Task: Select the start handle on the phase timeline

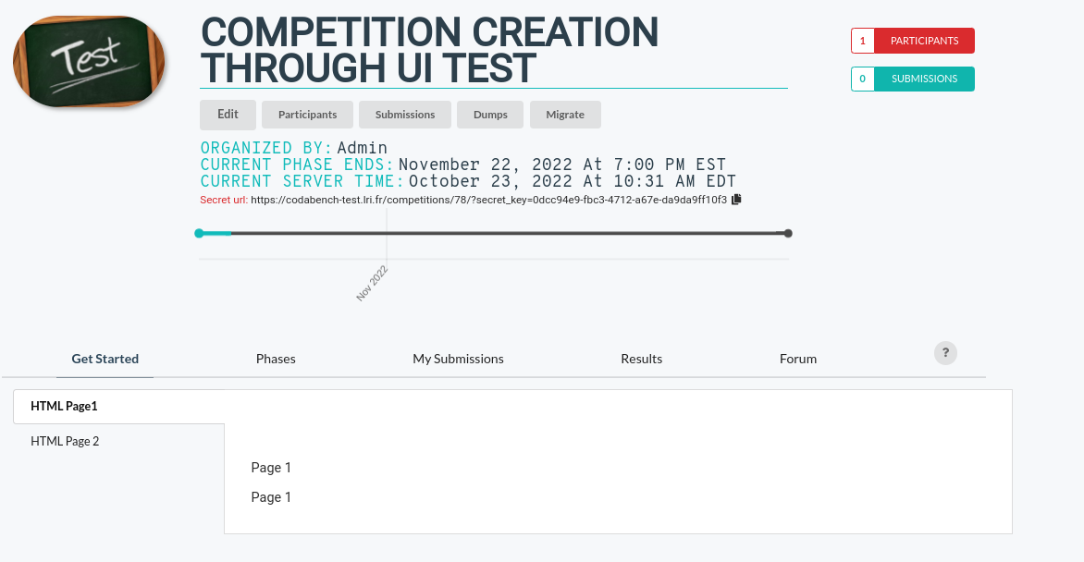Action: [x=199, y=233]
